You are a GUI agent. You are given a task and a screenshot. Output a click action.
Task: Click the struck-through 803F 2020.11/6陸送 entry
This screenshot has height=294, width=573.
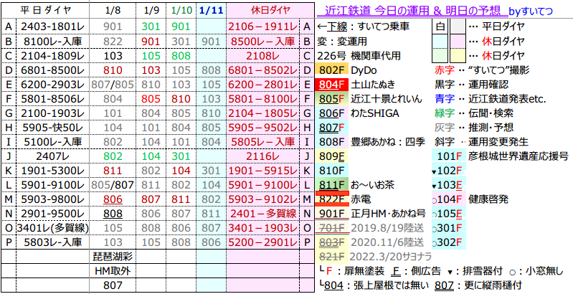coord(371,242)
